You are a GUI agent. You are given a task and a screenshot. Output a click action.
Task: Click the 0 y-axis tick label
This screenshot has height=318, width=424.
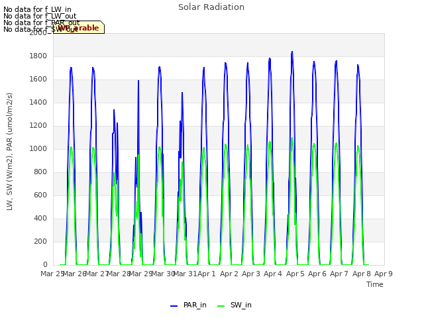pyautogui.click(x=45, y=265)
